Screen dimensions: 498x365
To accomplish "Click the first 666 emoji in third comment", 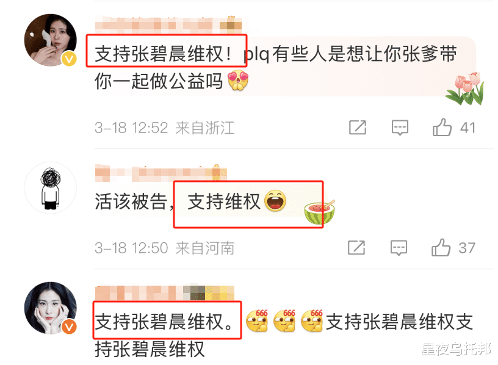I will click(258, 321).
